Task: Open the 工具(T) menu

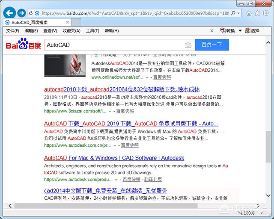Action: (x=93, y=31)
